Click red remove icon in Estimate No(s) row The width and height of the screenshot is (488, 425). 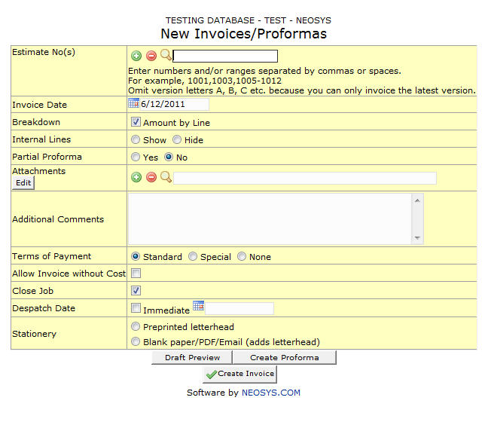click(151, 56)
